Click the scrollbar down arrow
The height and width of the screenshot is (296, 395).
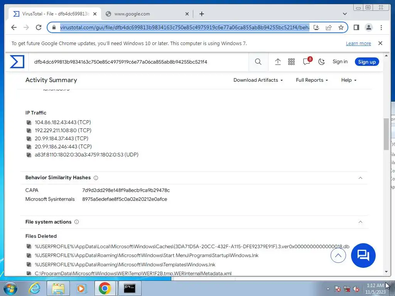pyautogui.click(x=386, y=272)
